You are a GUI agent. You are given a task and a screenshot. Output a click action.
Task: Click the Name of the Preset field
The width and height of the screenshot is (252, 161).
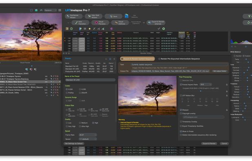90,80
